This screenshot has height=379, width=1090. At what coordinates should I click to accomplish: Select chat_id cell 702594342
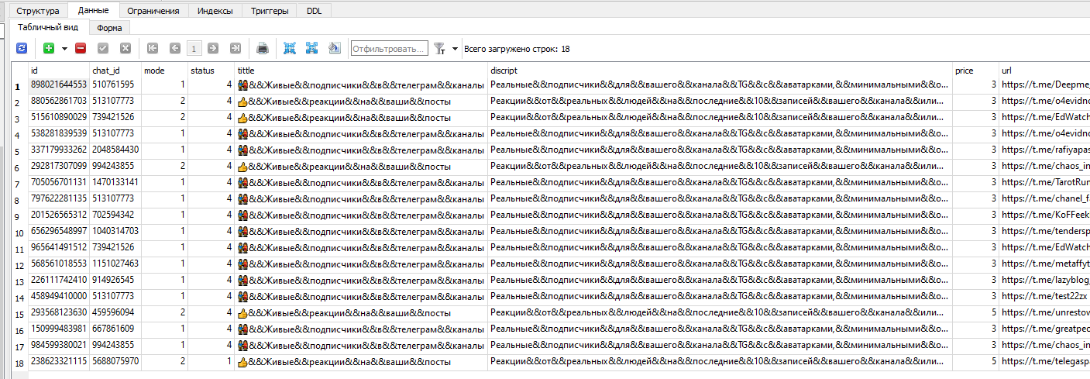tap(115, 215)
